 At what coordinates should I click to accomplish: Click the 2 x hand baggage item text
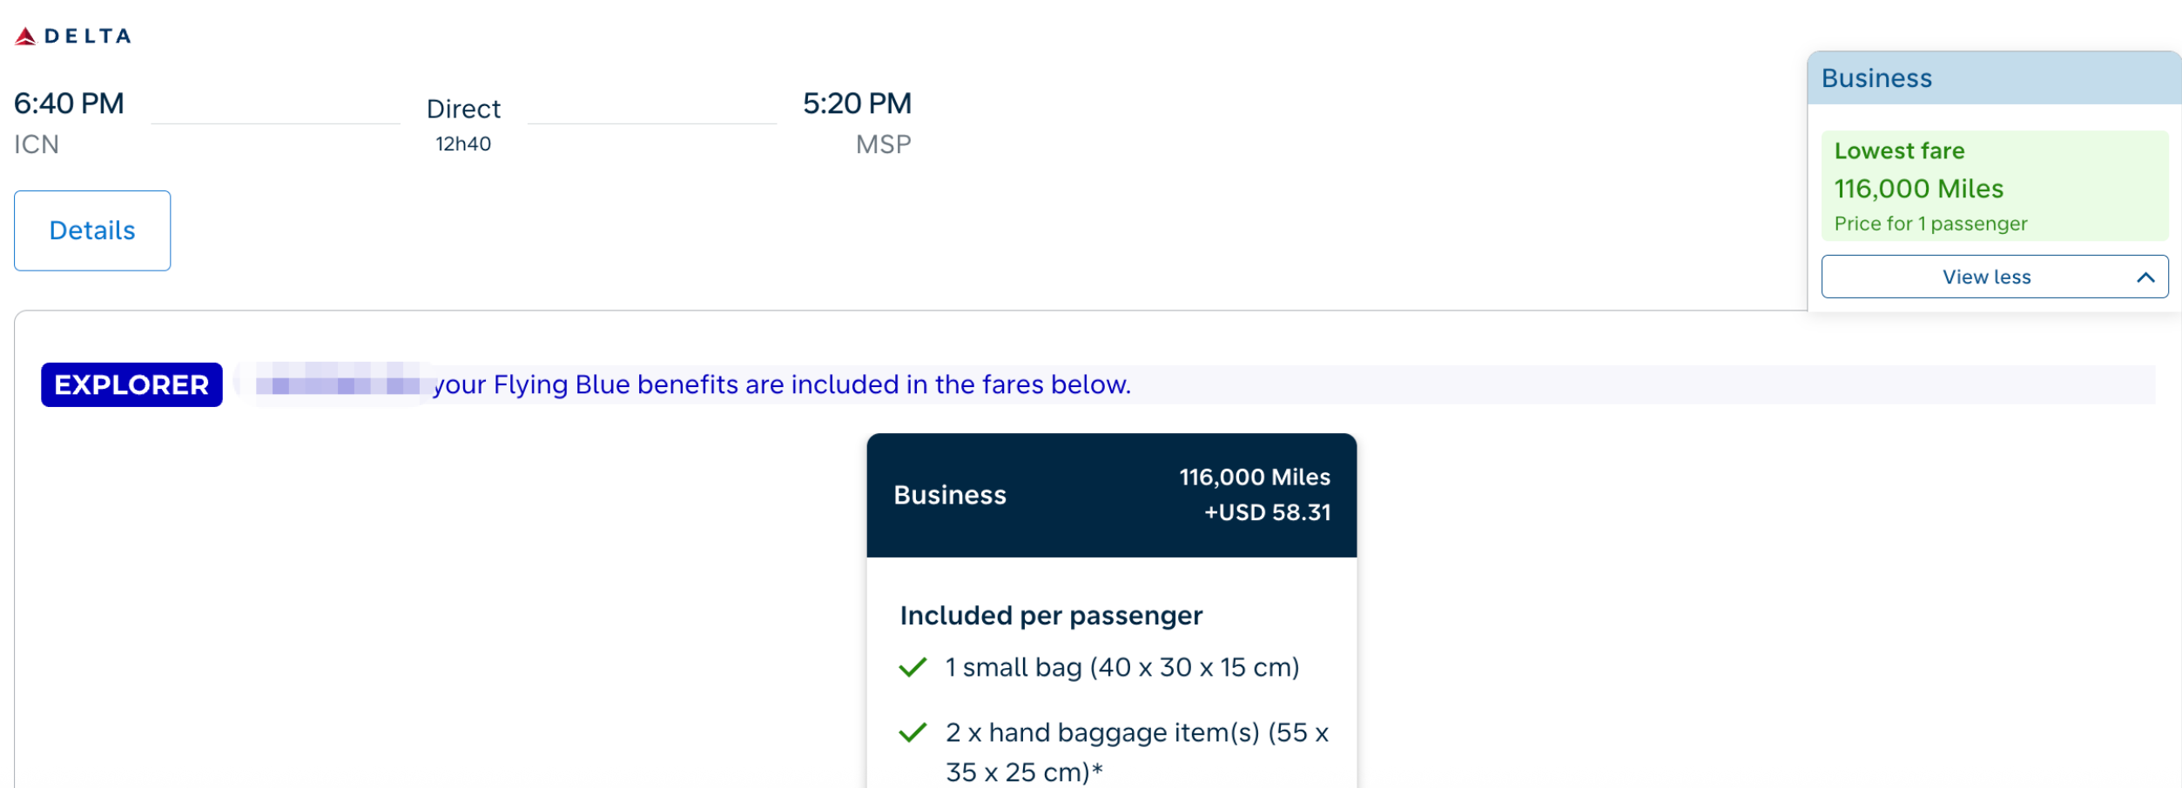(1137, 752)
